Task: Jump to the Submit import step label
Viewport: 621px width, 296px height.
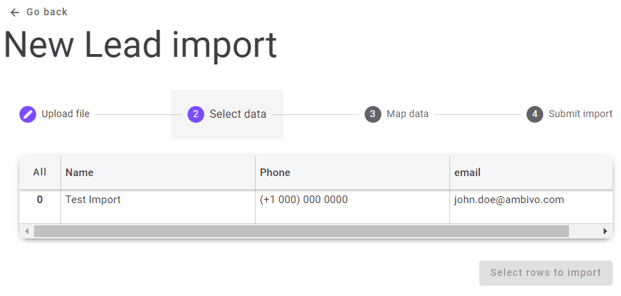Action: pos(580,114)
